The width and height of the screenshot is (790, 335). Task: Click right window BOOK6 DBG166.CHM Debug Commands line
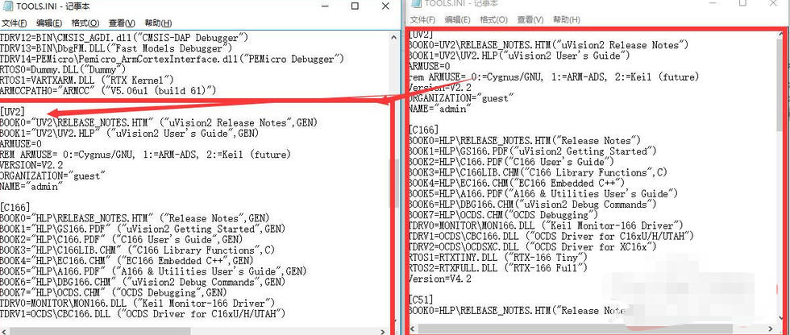tap(533, 205)
